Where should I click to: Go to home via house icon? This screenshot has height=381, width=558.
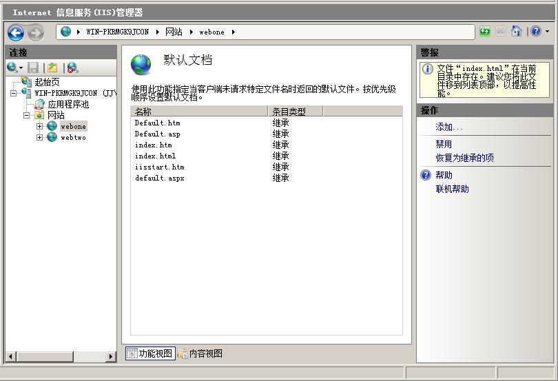[517, 31]
